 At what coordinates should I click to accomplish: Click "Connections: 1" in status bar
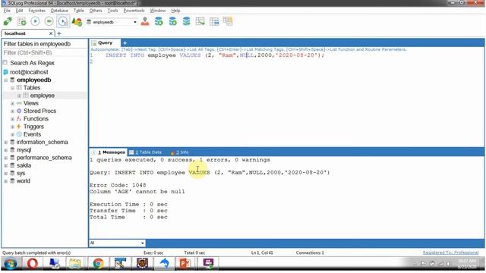(x=310, y=253)
